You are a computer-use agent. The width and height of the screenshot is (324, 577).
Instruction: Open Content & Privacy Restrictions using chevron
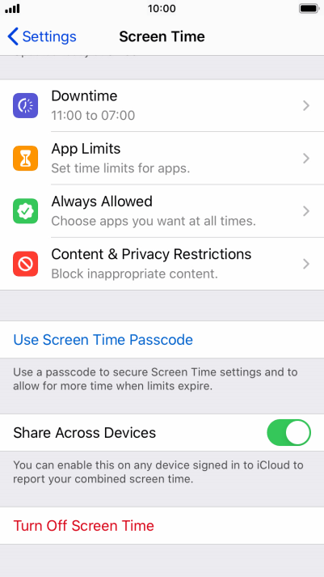pos(306,264)
